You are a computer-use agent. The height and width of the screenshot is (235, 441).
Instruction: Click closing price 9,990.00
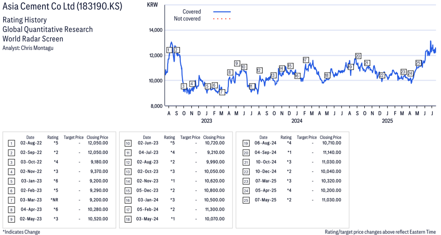[x=215, y=162]
